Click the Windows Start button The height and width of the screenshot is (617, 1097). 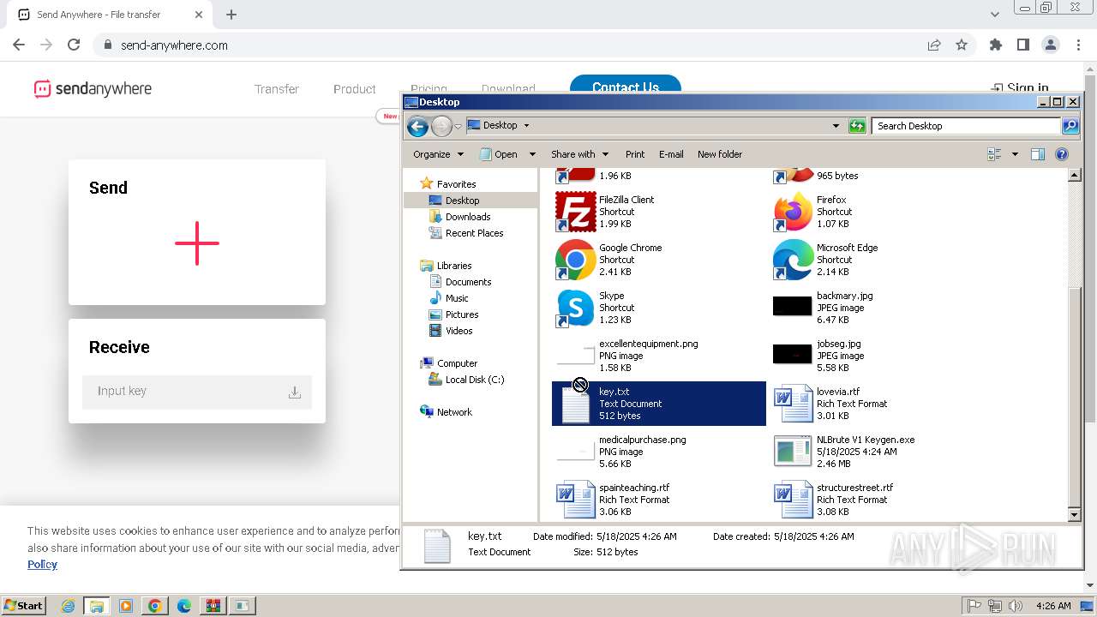pyautogui.click(x=23, y=605)
